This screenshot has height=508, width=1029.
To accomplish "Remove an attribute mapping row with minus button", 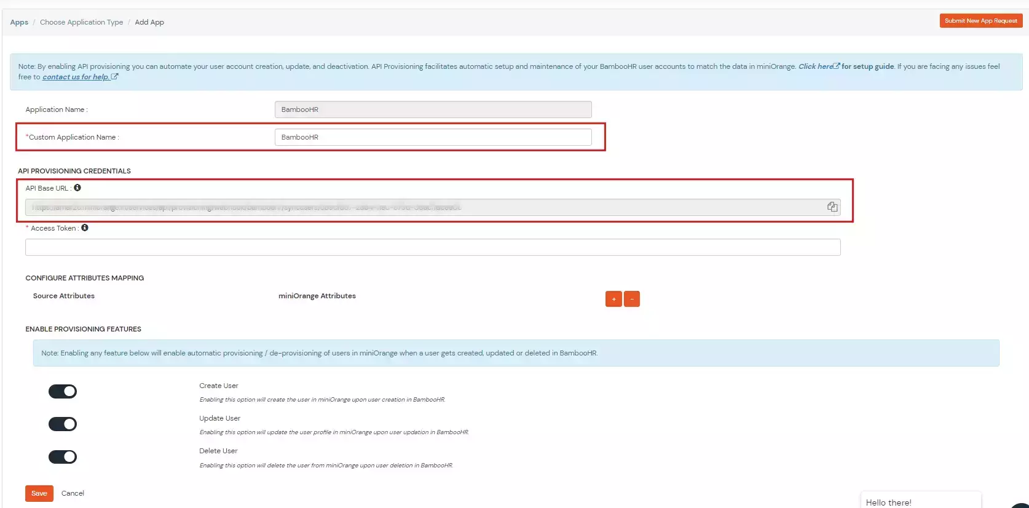I will point(632,299).
